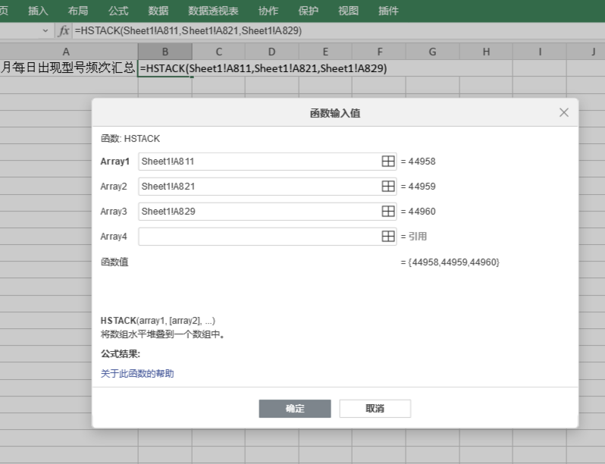Viewport: 605px width, 464px height.
Task: Click the 将数组水平堆叠到一个数组中 description
Action: click(162, 334)
